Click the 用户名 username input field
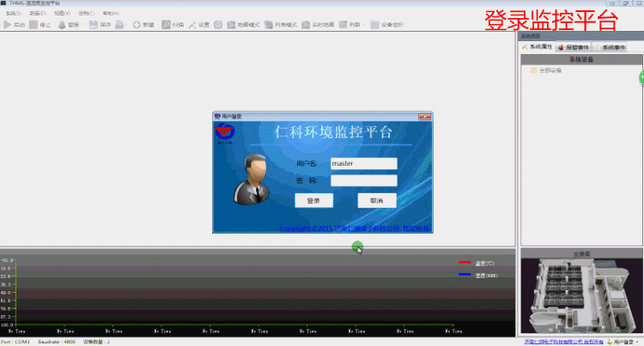Screen dimensions: 644x346 (364, 163)
